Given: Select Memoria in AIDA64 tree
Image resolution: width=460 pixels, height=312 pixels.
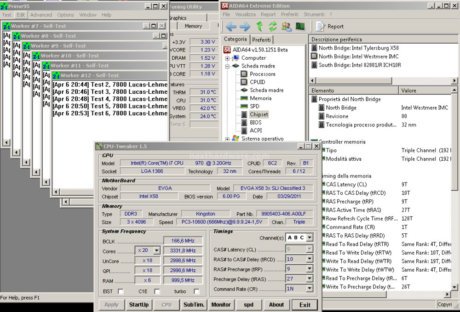Looking at the screenshot, I should pos(260,98).
